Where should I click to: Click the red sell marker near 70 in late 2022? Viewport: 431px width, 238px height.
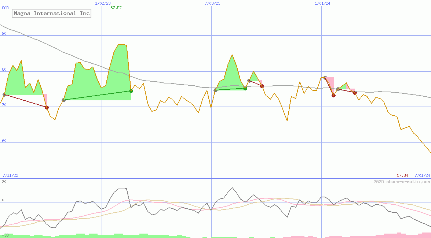(47, 107)
